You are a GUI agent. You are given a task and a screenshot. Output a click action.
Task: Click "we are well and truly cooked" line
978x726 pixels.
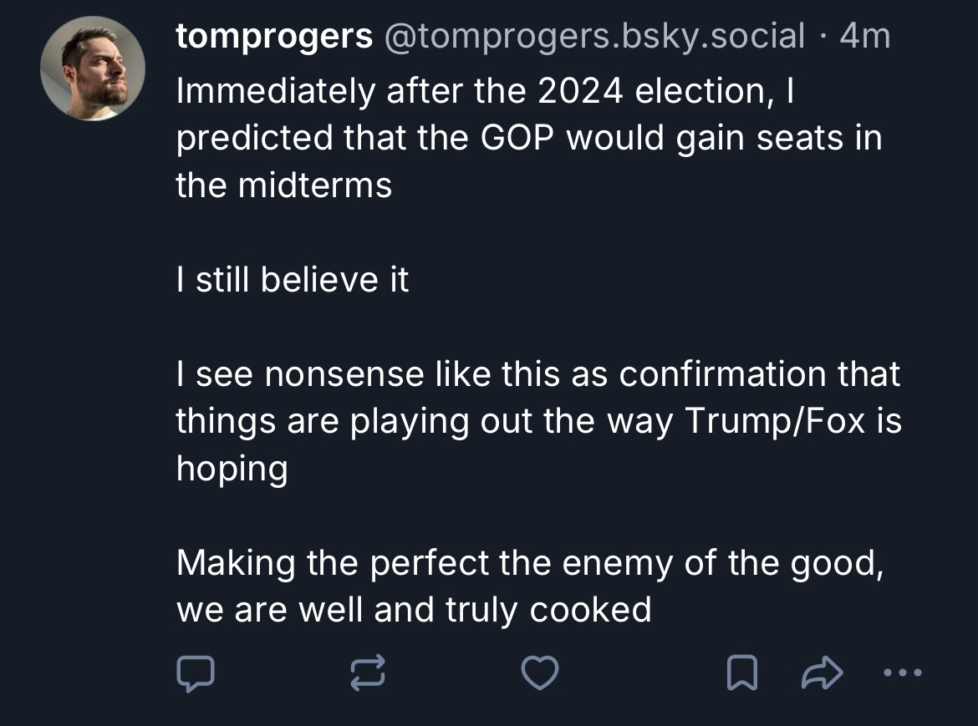[413, 610]
